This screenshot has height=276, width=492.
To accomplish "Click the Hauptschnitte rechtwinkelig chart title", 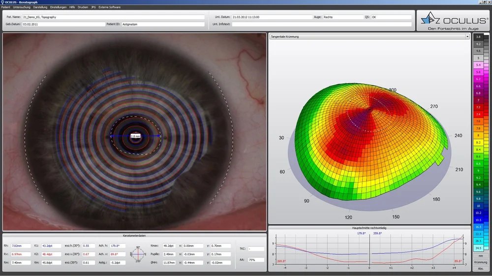I will (369, 228).
